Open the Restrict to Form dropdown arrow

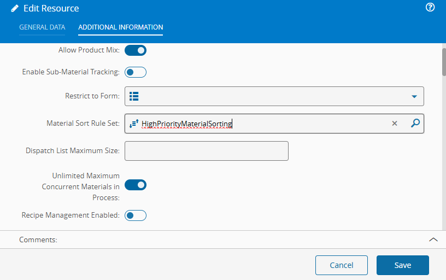click(x=414, y=97)
